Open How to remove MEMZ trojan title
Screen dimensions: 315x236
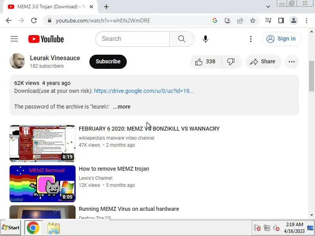(x=114, y=169)
